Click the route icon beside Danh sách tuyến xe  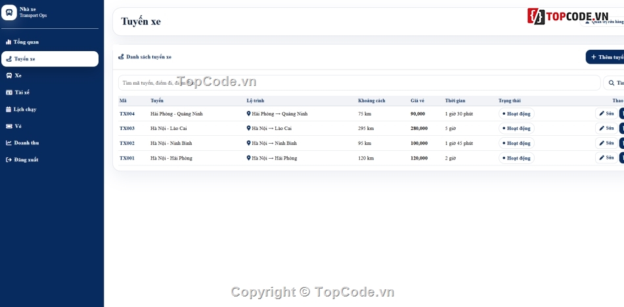click(x=121, y=57)
